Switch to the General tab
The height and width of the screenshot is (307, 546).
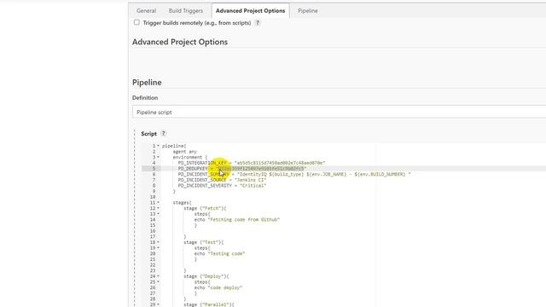point(146,11)
